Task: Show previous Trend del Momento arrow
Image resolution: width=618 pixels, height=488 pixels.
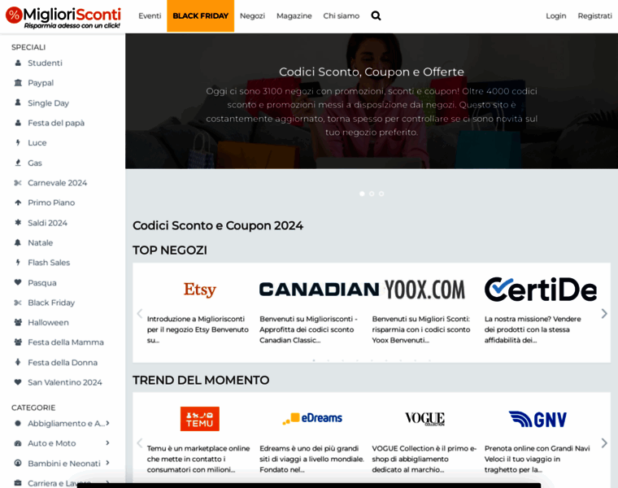Action: 140,443
